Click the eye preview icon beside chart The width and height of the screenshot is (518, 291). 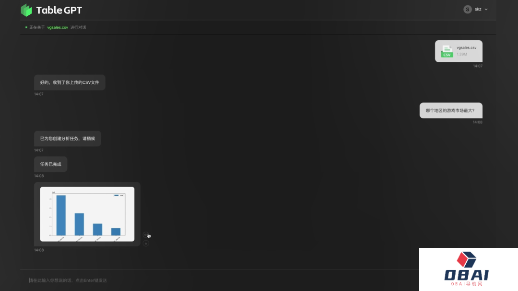(146, 235)
